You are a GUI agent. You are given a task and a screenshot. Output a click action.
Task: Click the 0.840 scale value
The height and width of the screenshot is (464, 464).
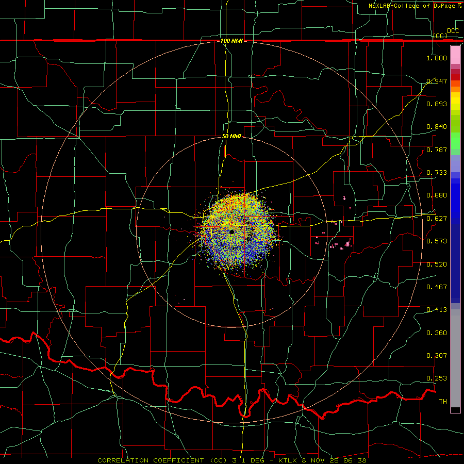(437, 127)
